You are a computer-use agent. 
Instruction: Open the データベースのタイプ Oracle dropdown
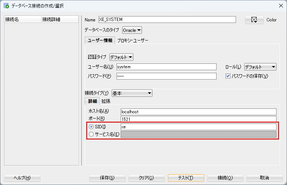click(132, 30)
